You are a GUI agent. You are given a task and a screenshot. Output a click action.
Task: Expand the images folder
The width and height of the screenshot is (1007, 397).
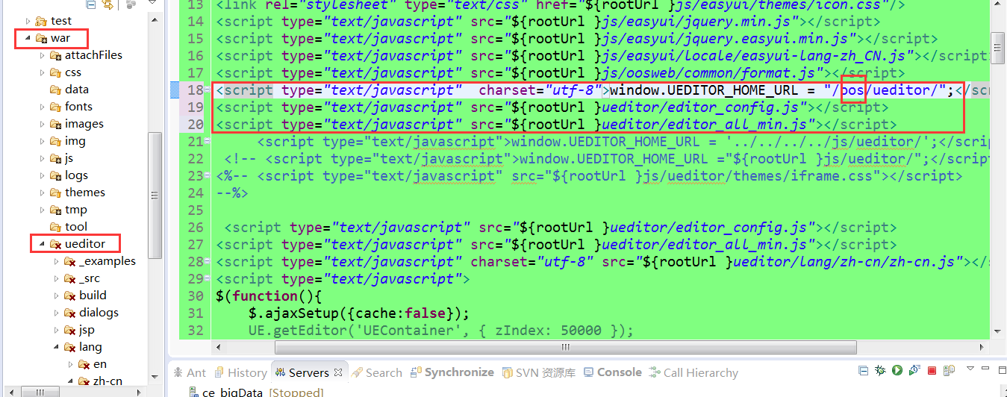tap(42, 124)
